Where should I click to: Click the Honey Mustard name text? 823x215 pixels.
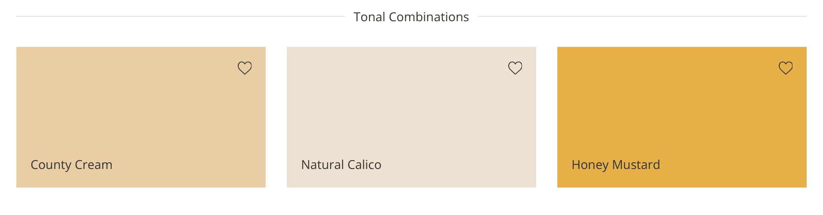[616, 165]
